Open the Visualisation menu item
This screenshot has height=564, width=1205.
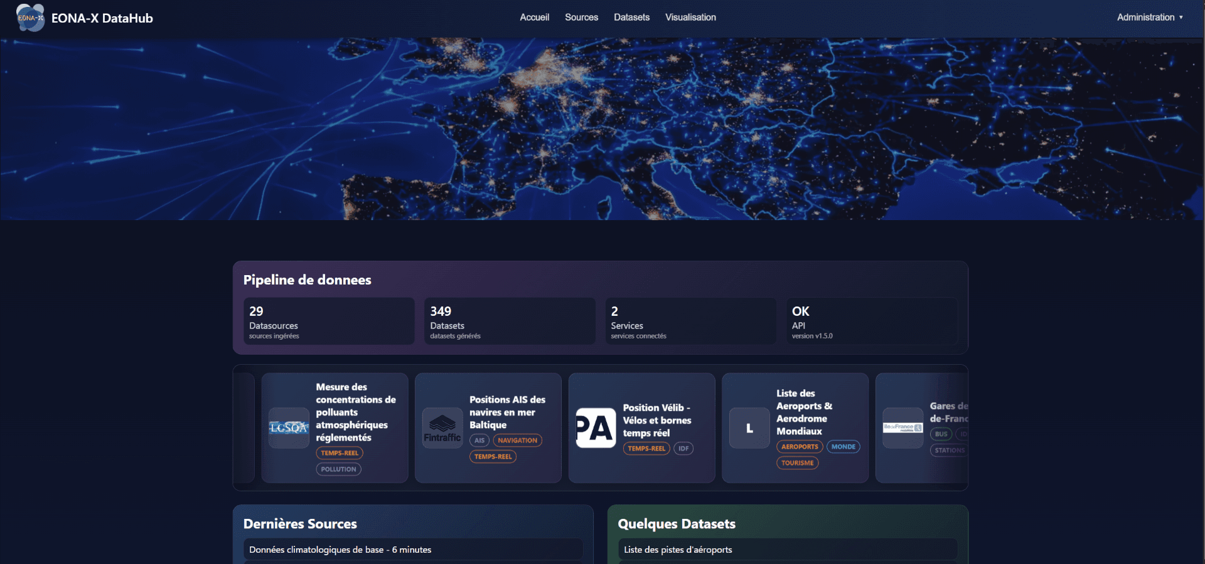click(690, 17)
